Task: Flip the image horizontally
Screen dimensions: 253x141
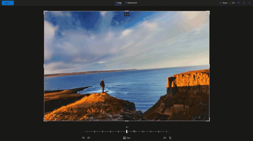Action: point(165,138)
